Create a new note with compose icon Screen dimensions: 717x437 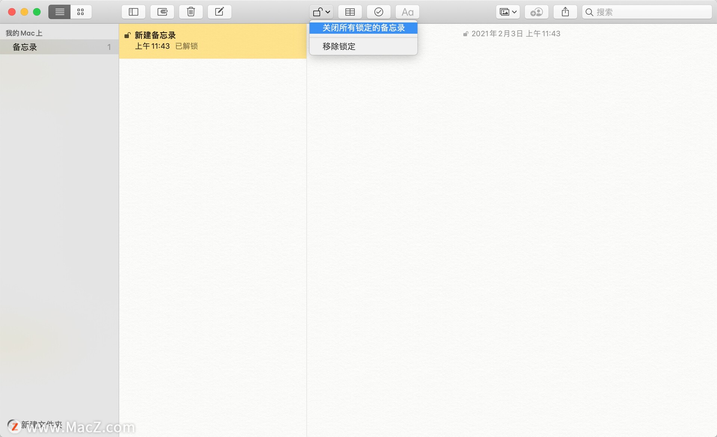(220, 12)
